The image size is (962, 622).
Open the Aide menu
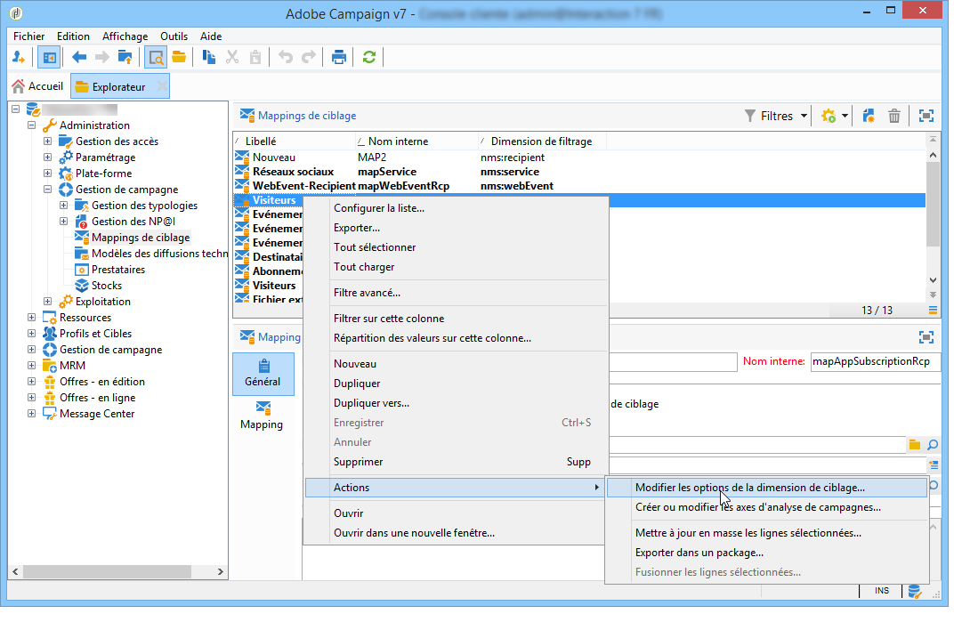pyautogui.click(x=210, y=36)
